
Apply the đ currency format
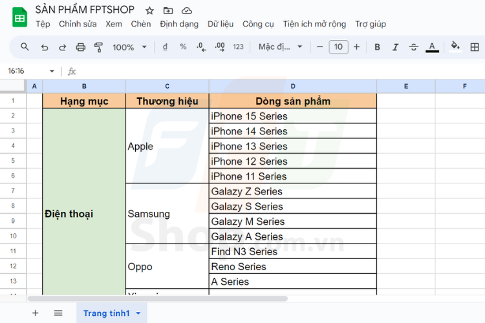point(165,47)
